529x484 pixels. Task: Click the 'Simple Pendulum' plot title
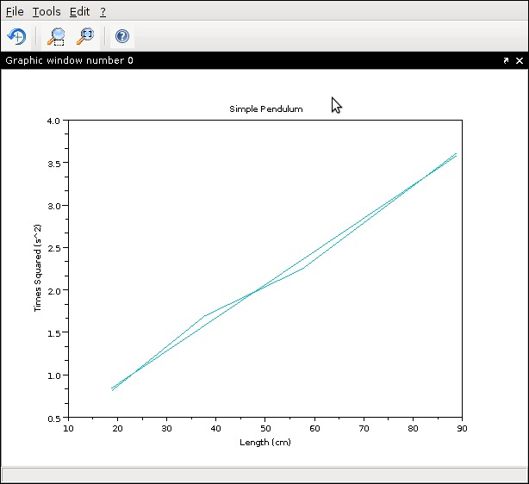point(265,109)
